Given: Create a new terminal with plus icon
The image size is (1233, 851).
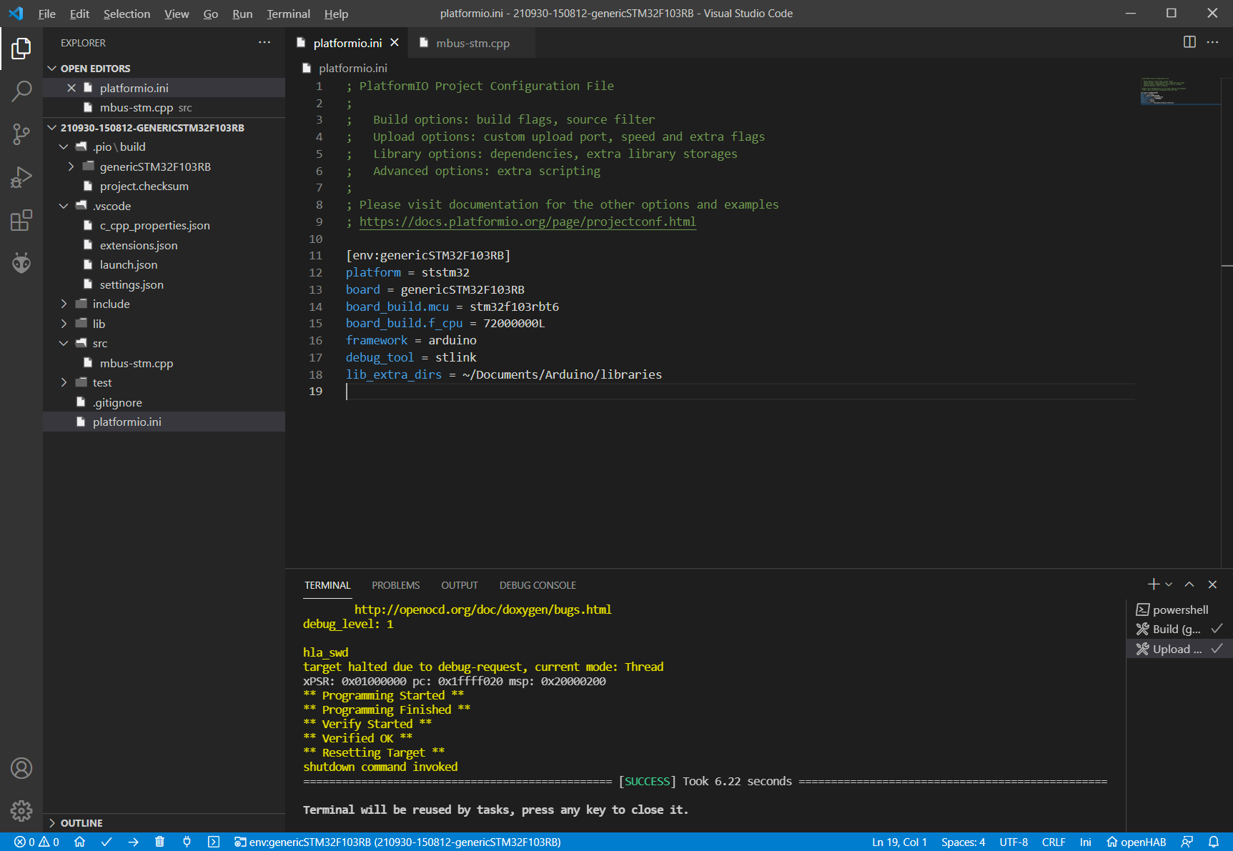Looking at the screenshot, I should pyautogui.click(x=1153, y=584).
